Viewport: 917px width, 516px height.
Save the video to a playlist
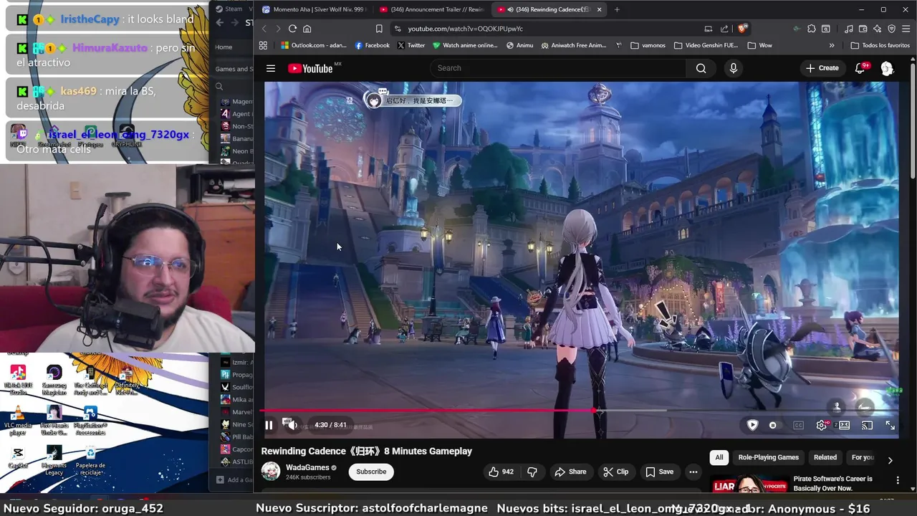pos(659,472)
